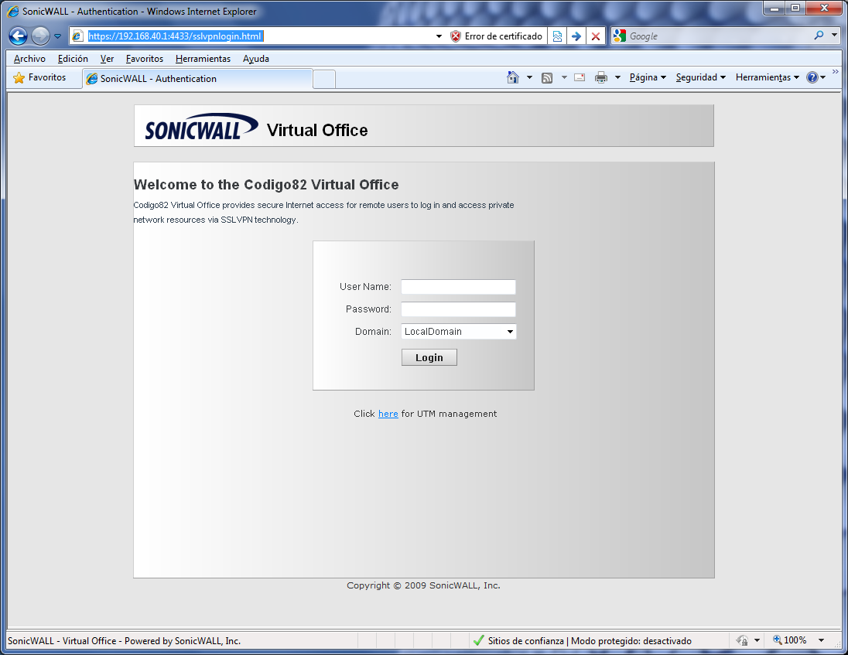
Task: Click the Home page icon
Action: 512,77
